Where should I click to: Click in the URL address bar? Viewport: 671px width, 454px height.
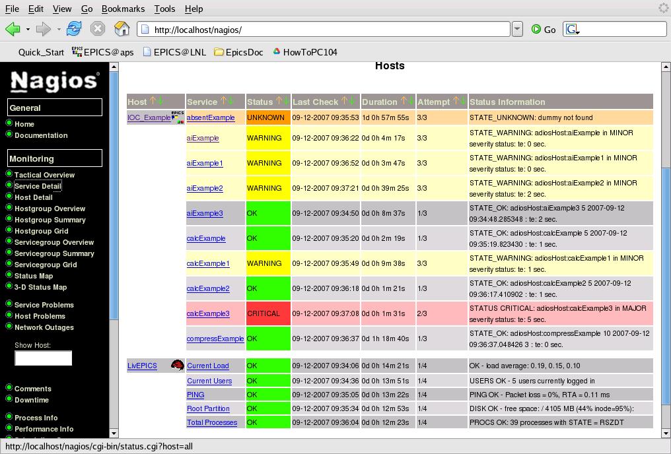click(324, 30)
